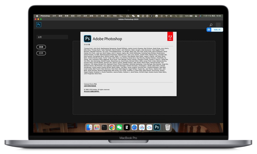Screen dimensions: 257x154
Task: Click the Ps home icon in Photoshop header
Action: pyautogui.click(x=39, y=25)
